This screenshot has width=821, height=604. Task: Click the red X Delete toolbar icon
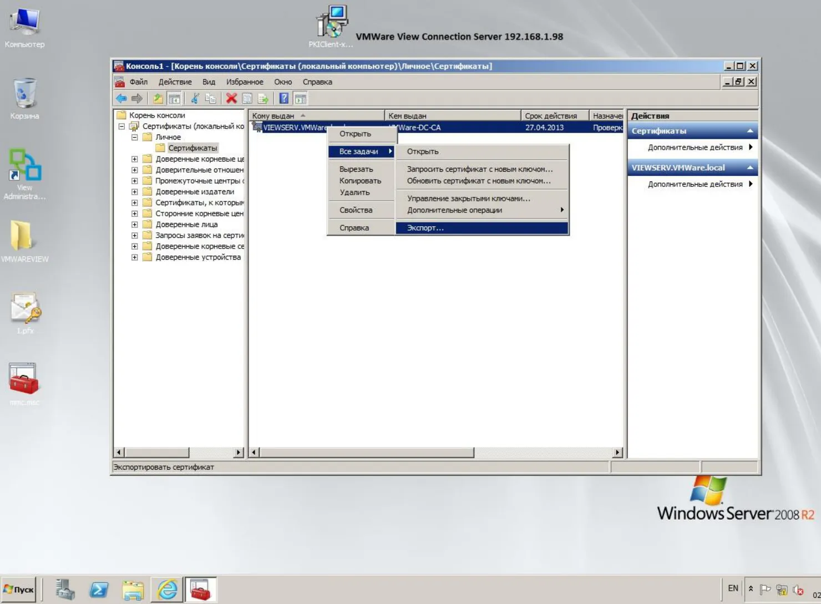[x=231, y=99]
